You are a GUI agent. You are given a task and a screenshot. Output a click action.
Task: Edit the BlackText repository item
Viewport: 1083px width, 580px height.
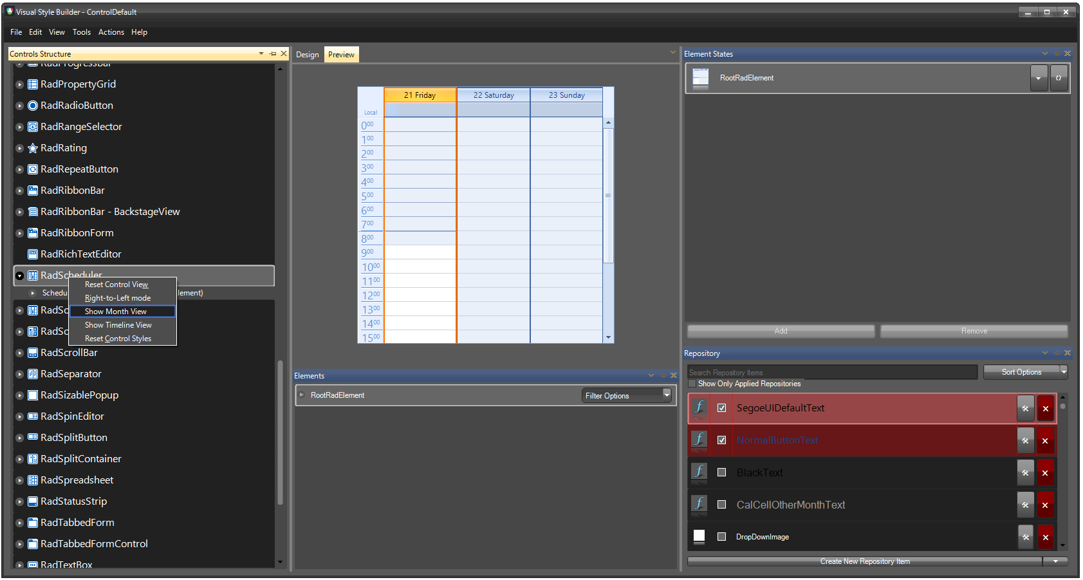coord(1026,473)
